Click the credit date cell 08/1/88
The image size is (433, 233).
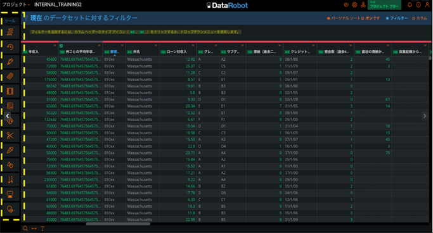(x=292, y=60)
